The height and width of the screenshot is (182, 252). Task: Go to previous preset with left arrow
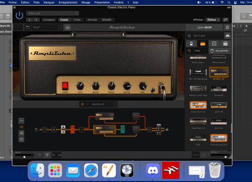[x=30, y=20]
